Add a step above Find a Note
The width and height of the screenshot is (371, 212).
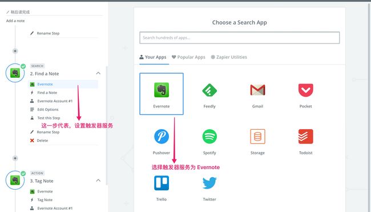click(15, 51)
